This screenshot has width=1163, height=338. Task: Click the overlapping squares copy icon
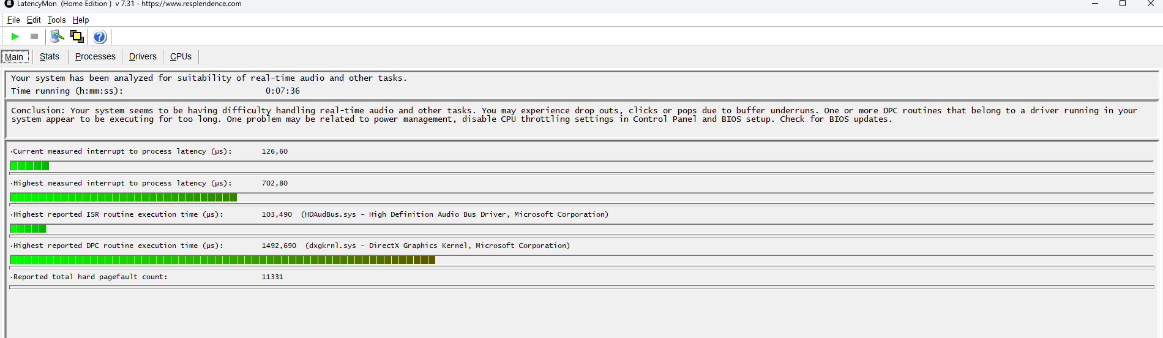77,37
